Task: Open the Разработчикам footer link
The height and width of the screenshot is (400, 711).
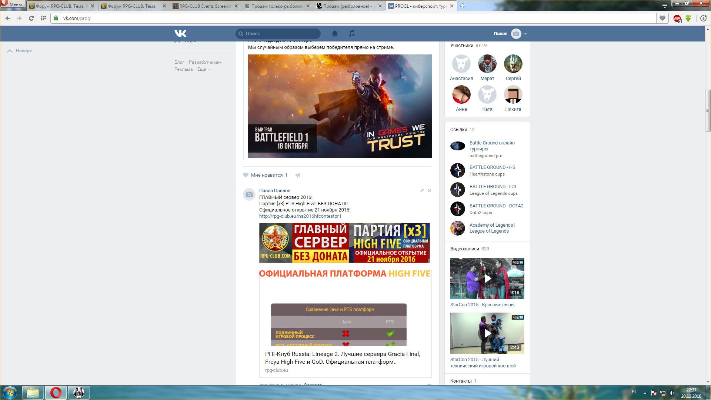Action: tap(205, 62)
